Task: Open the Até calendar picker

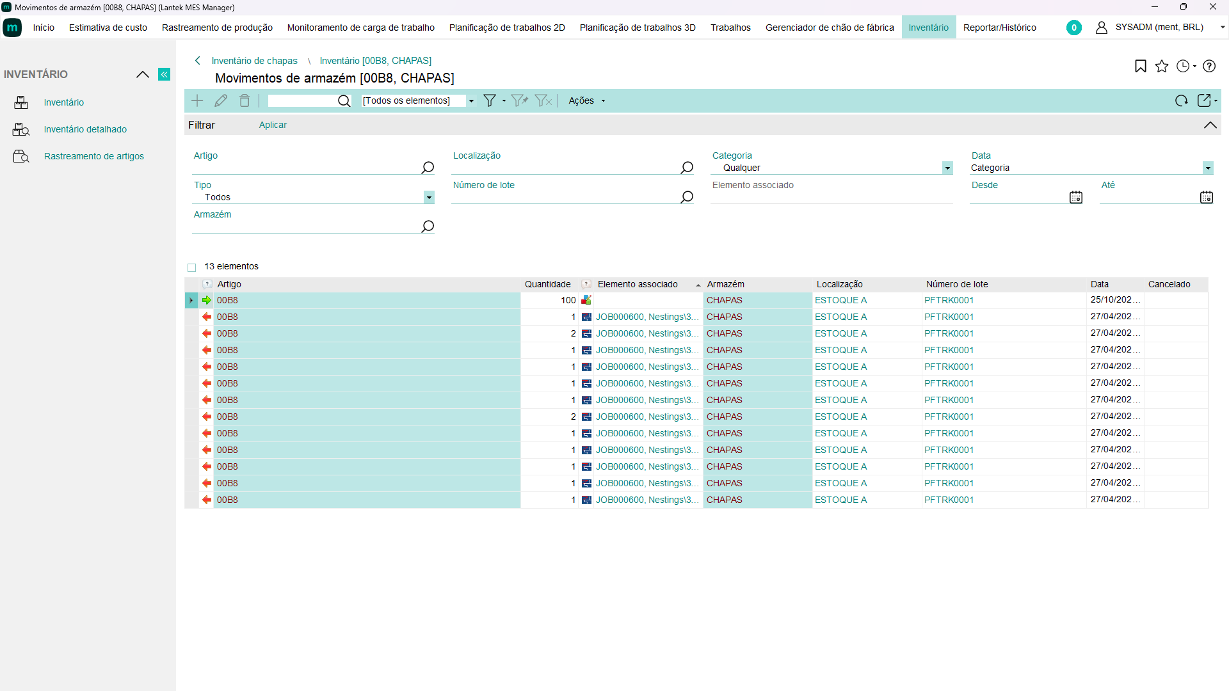Action: click(x=1207, y=197)
